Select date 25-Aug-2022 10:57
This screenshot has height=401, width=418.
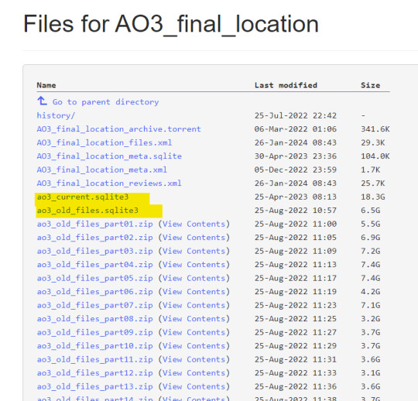click(296, 211)
